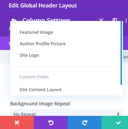Image resolution: width=128 pixels, height=129 pixels.
Task: Choose Author Profile Picture from the list
Action: click(43, 44)
